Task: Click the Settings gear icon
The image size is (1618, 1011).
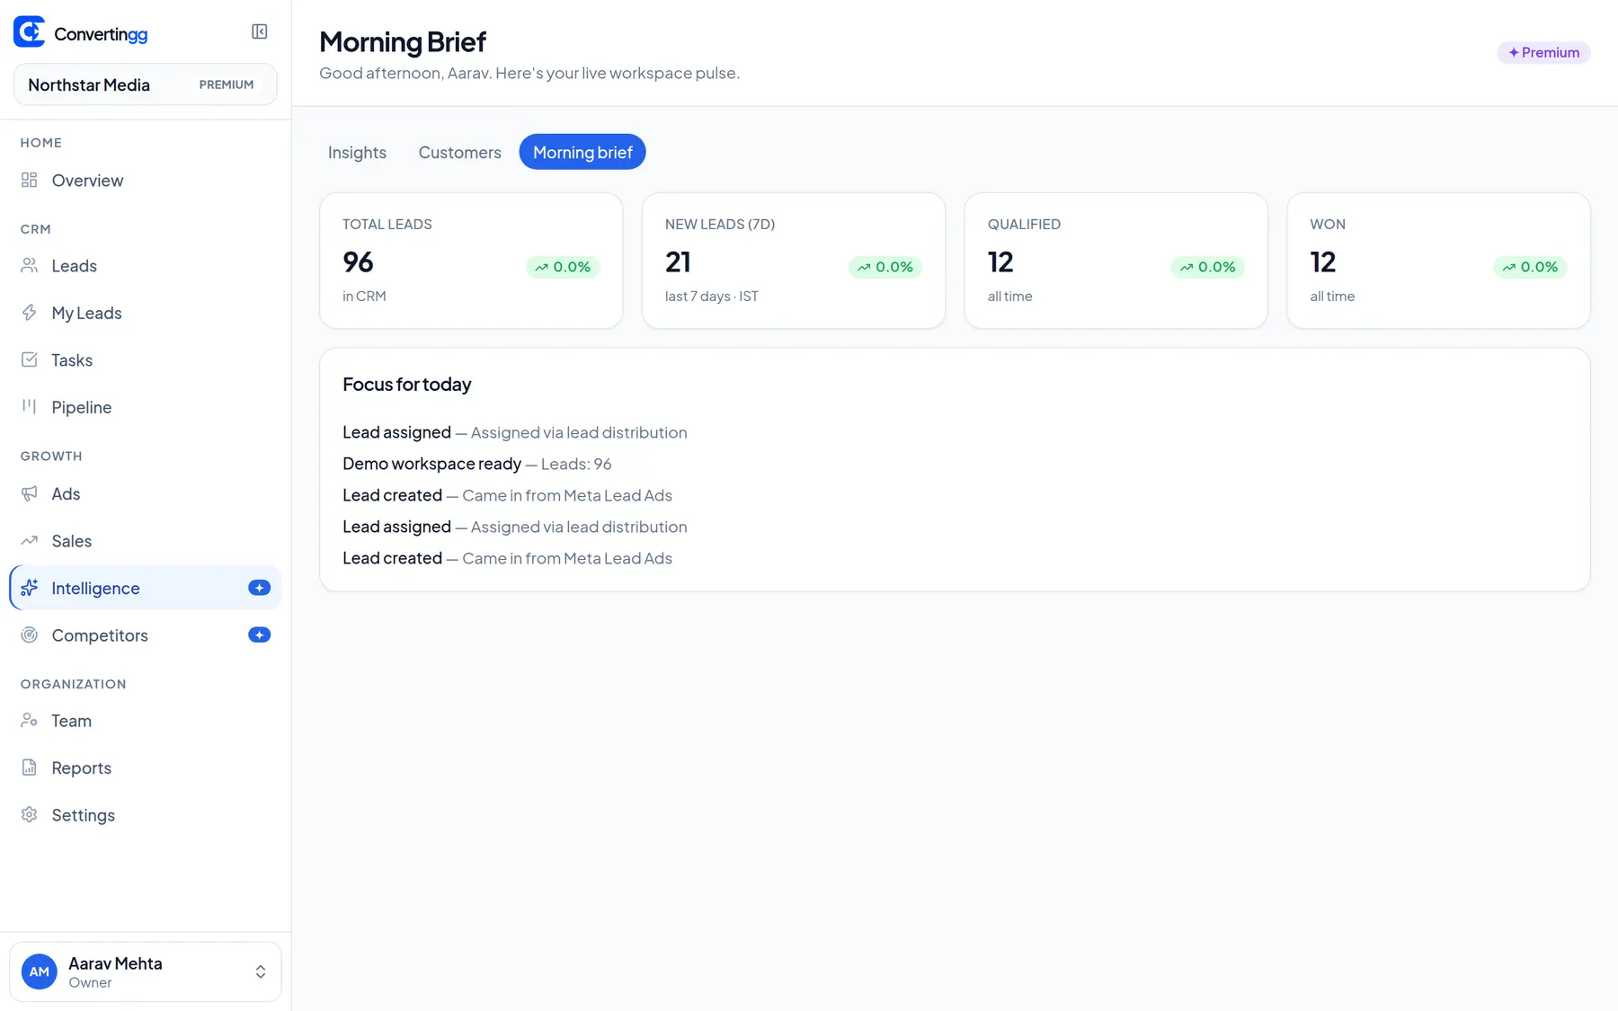Action: tap(30, 814)
